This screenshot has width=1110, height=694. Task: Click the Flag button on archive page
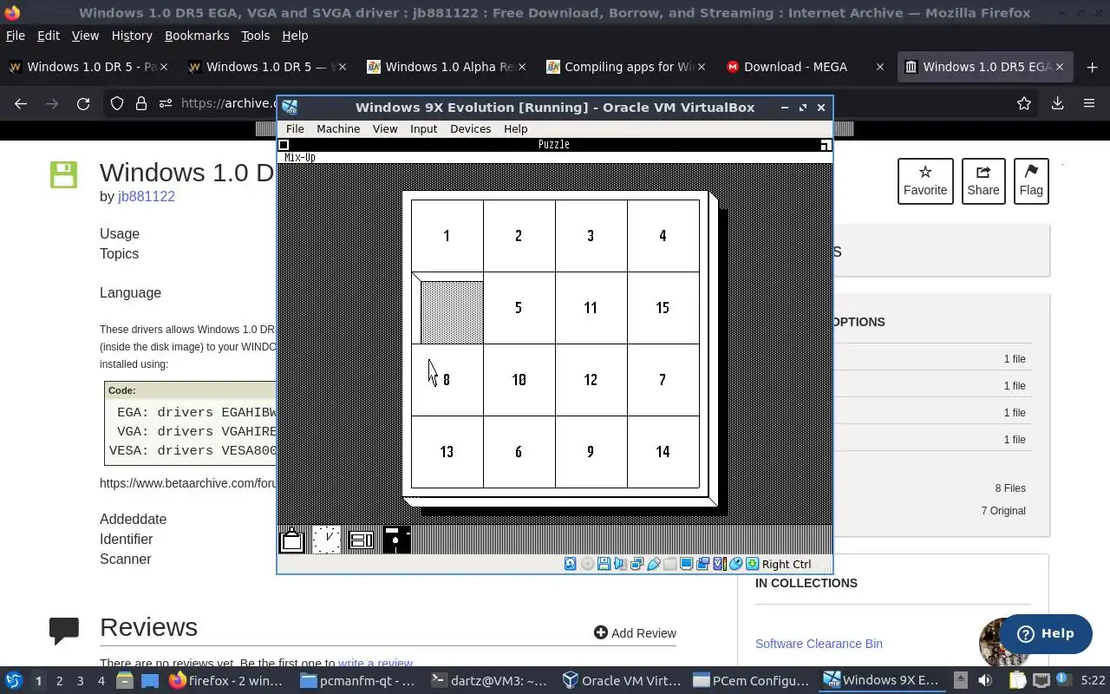1031,181
